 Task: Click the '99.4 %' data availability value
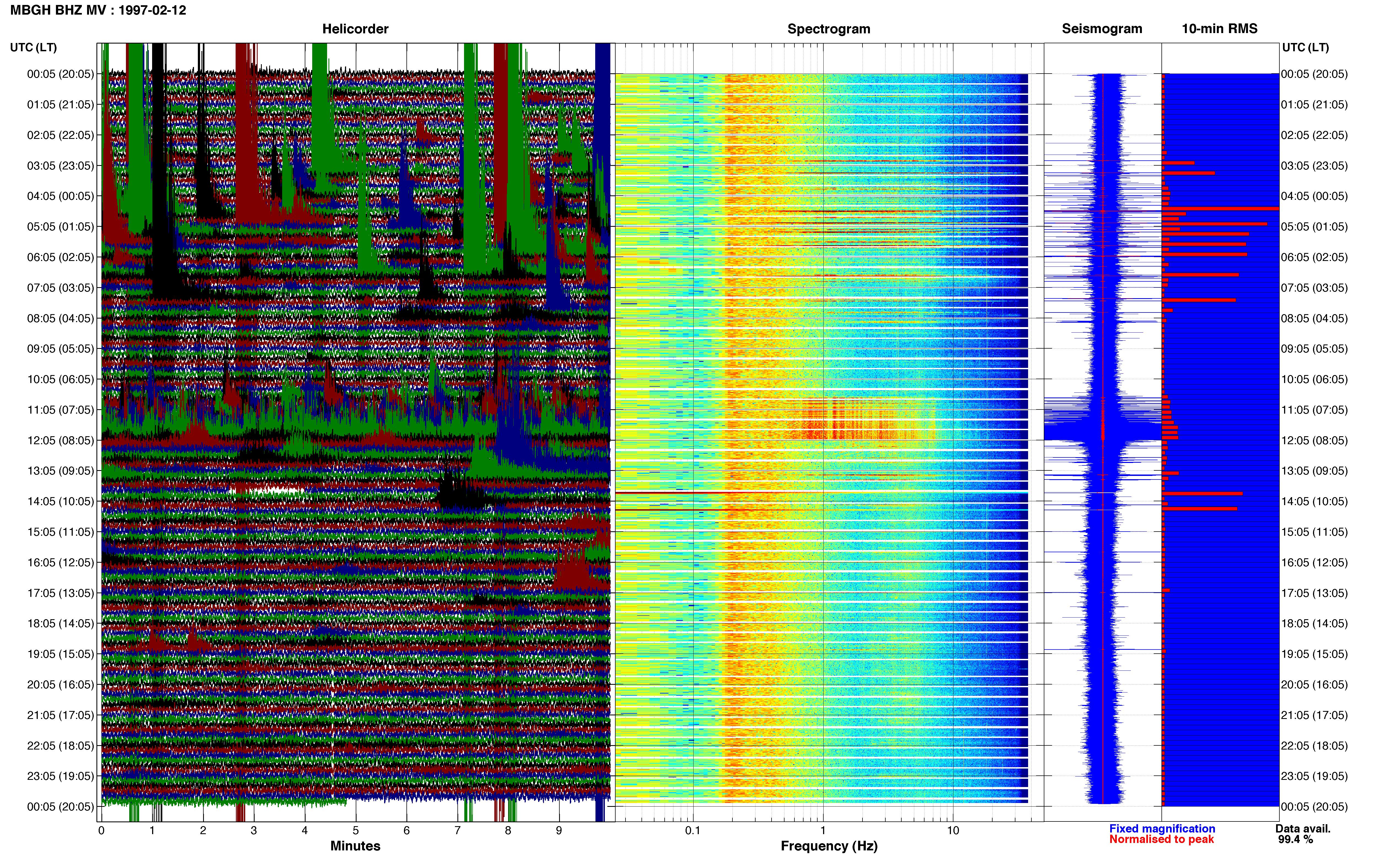(1295, 839)
